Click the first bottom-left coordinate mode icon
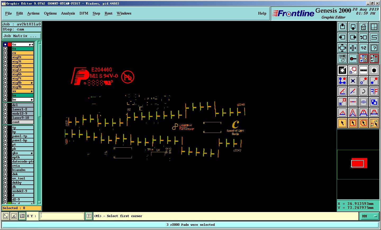Screen dimensions: 381x230 (5, 216)
